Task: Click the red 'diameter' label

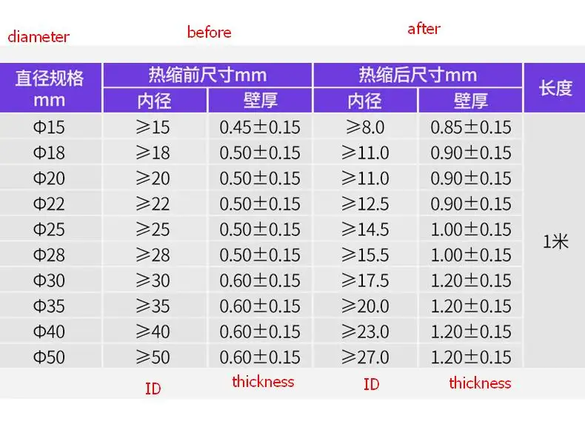Action: 39,36
